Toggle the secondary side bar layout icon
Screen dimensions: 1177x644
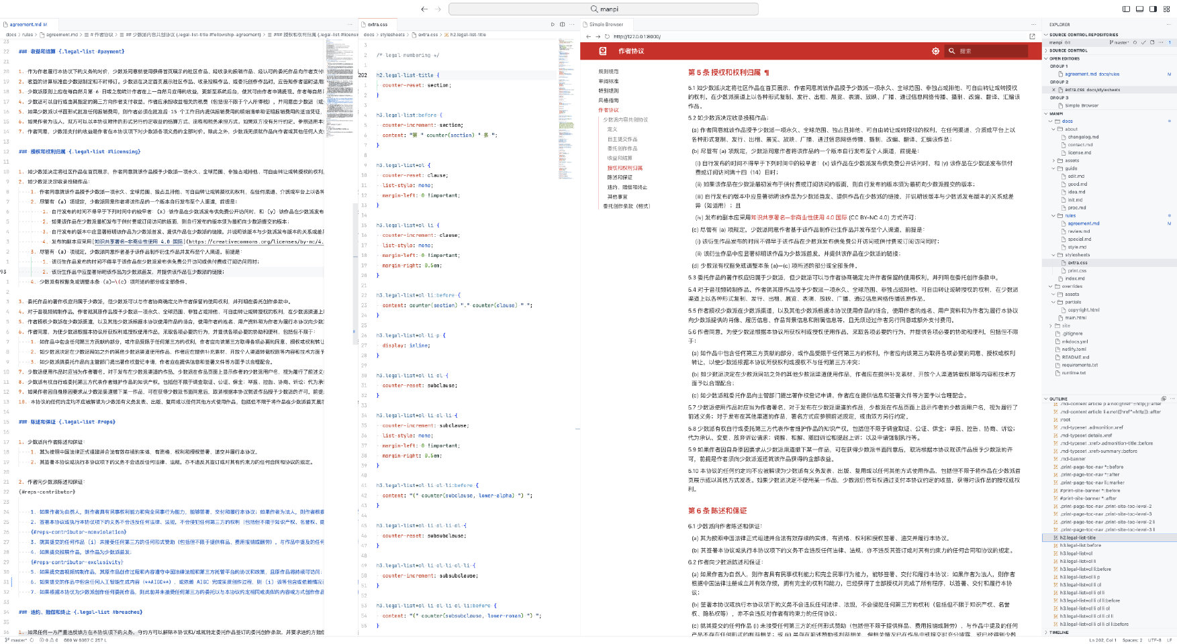pyautogui.click(x=1153, y=9)
